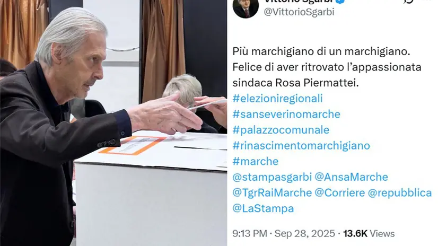Image resolution: width=438 pixels, height=246 pixels.
Task: Open the @LaStampa mention
Action: [263, 208]
